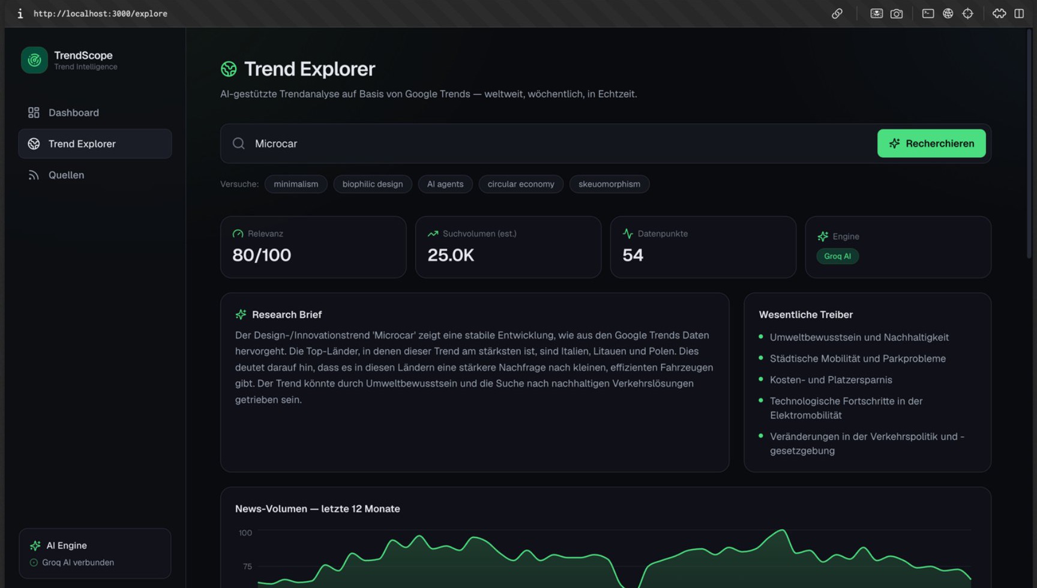
Task: Open the console terminal icon
Action: (x=928, y=13)
